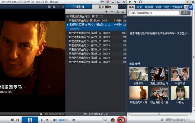Open the 吸血鬼日记: 第 recommended thumbnail
The image size is (195, 123).
[x=159, y=93]
